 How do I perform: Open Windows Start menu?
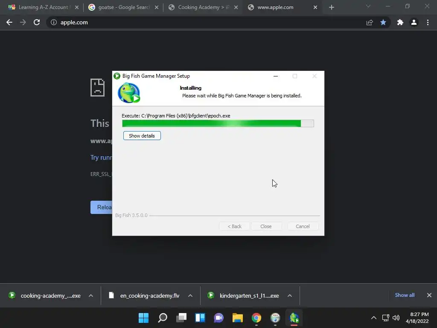point(143,318)
